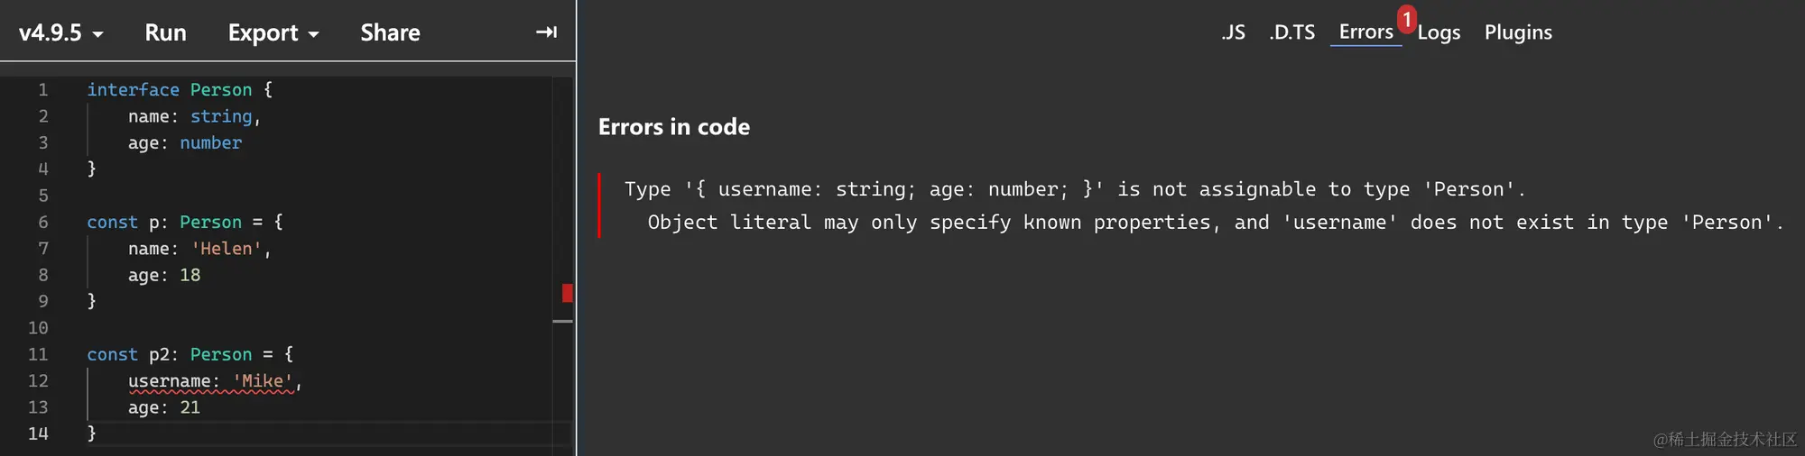Viewport: 1805px width, 456px height.
Task: Click the underlined 'username' property in the code
Action: coord(169,381)
